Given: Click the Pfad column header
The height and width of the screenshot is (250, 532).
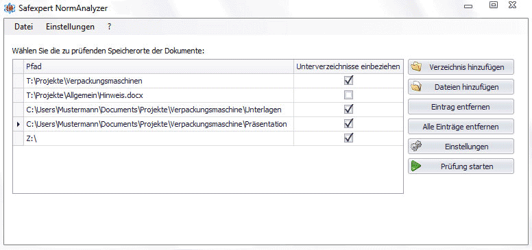Looking at the screenshot, I should pos(158,66).
